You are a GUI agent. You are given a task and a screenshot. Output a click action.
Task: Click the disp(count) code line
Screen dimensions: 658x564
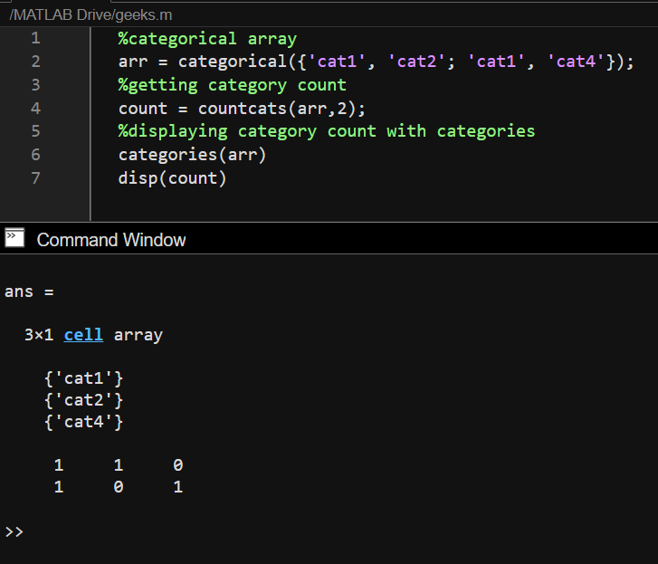point(172,178)
